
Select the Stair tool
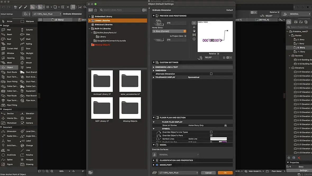click(x=9, y=44)
